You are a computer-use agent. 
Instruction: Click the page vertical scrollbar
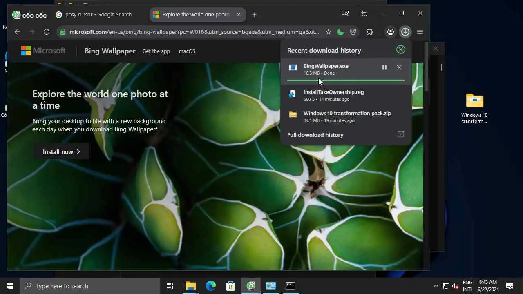coord(426,67)
